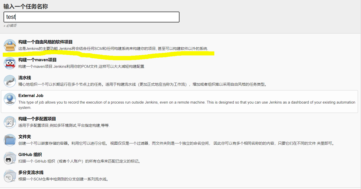Image resolution: width=361 pixels, height=189 pixels.
Task: Select the pipeline (流水线) pipe icon
Action: (10, 81)
